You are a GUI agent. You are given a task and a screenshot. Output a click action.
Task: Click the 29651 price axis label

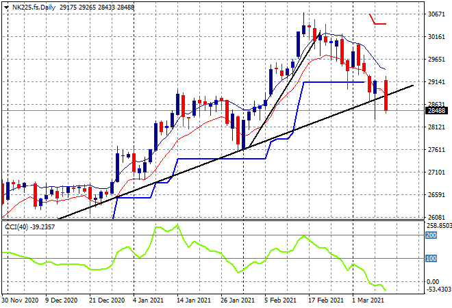[436, 60]
